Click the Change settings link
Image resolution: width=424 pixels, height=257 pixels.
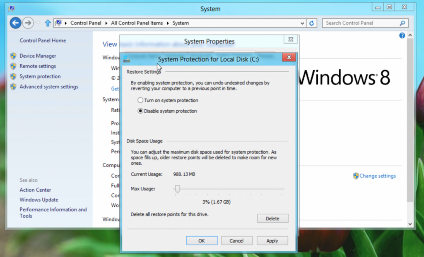(x=378, y=176)
